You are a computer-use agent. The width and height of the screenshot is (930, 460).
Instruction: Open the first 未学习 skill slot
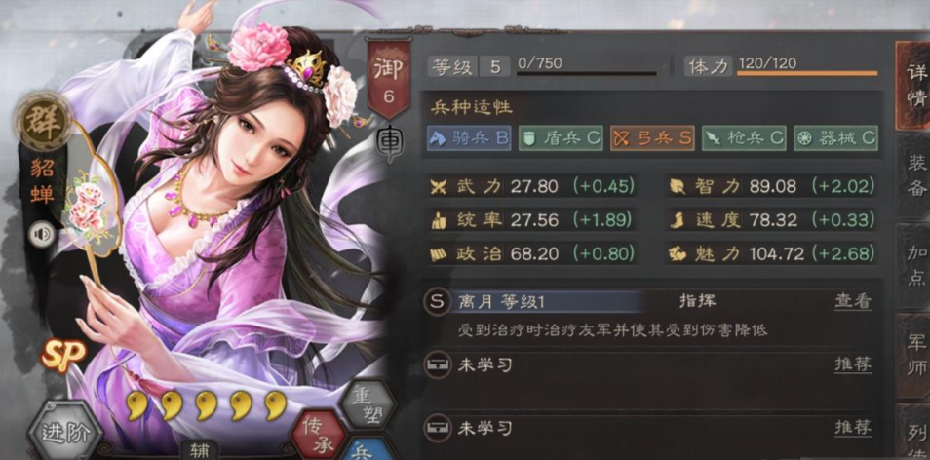tap(651, 365)
